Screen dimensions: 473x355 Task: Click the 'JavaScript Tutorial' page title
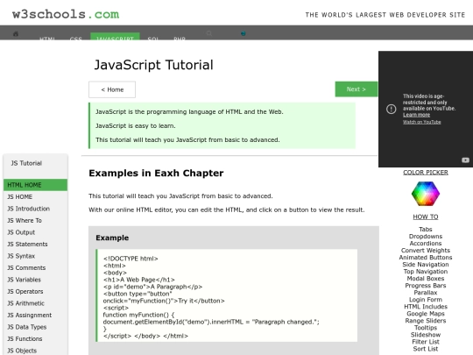(x=154, y=65)
